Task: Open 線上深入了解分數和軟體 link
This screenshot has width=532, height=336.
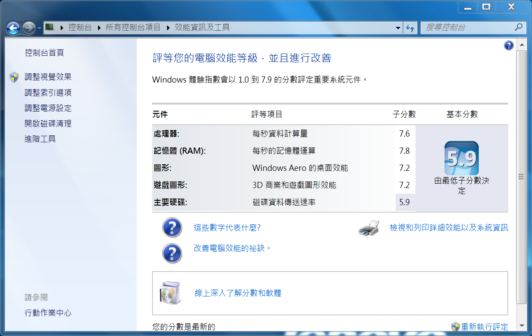Action: [x=238, y=293]
